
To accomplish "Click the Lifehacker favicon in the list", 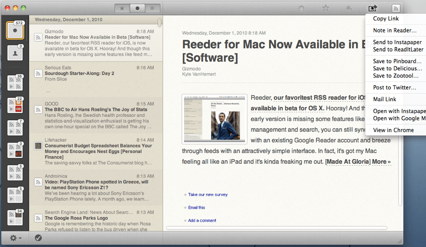I will (x=38, y=146).
